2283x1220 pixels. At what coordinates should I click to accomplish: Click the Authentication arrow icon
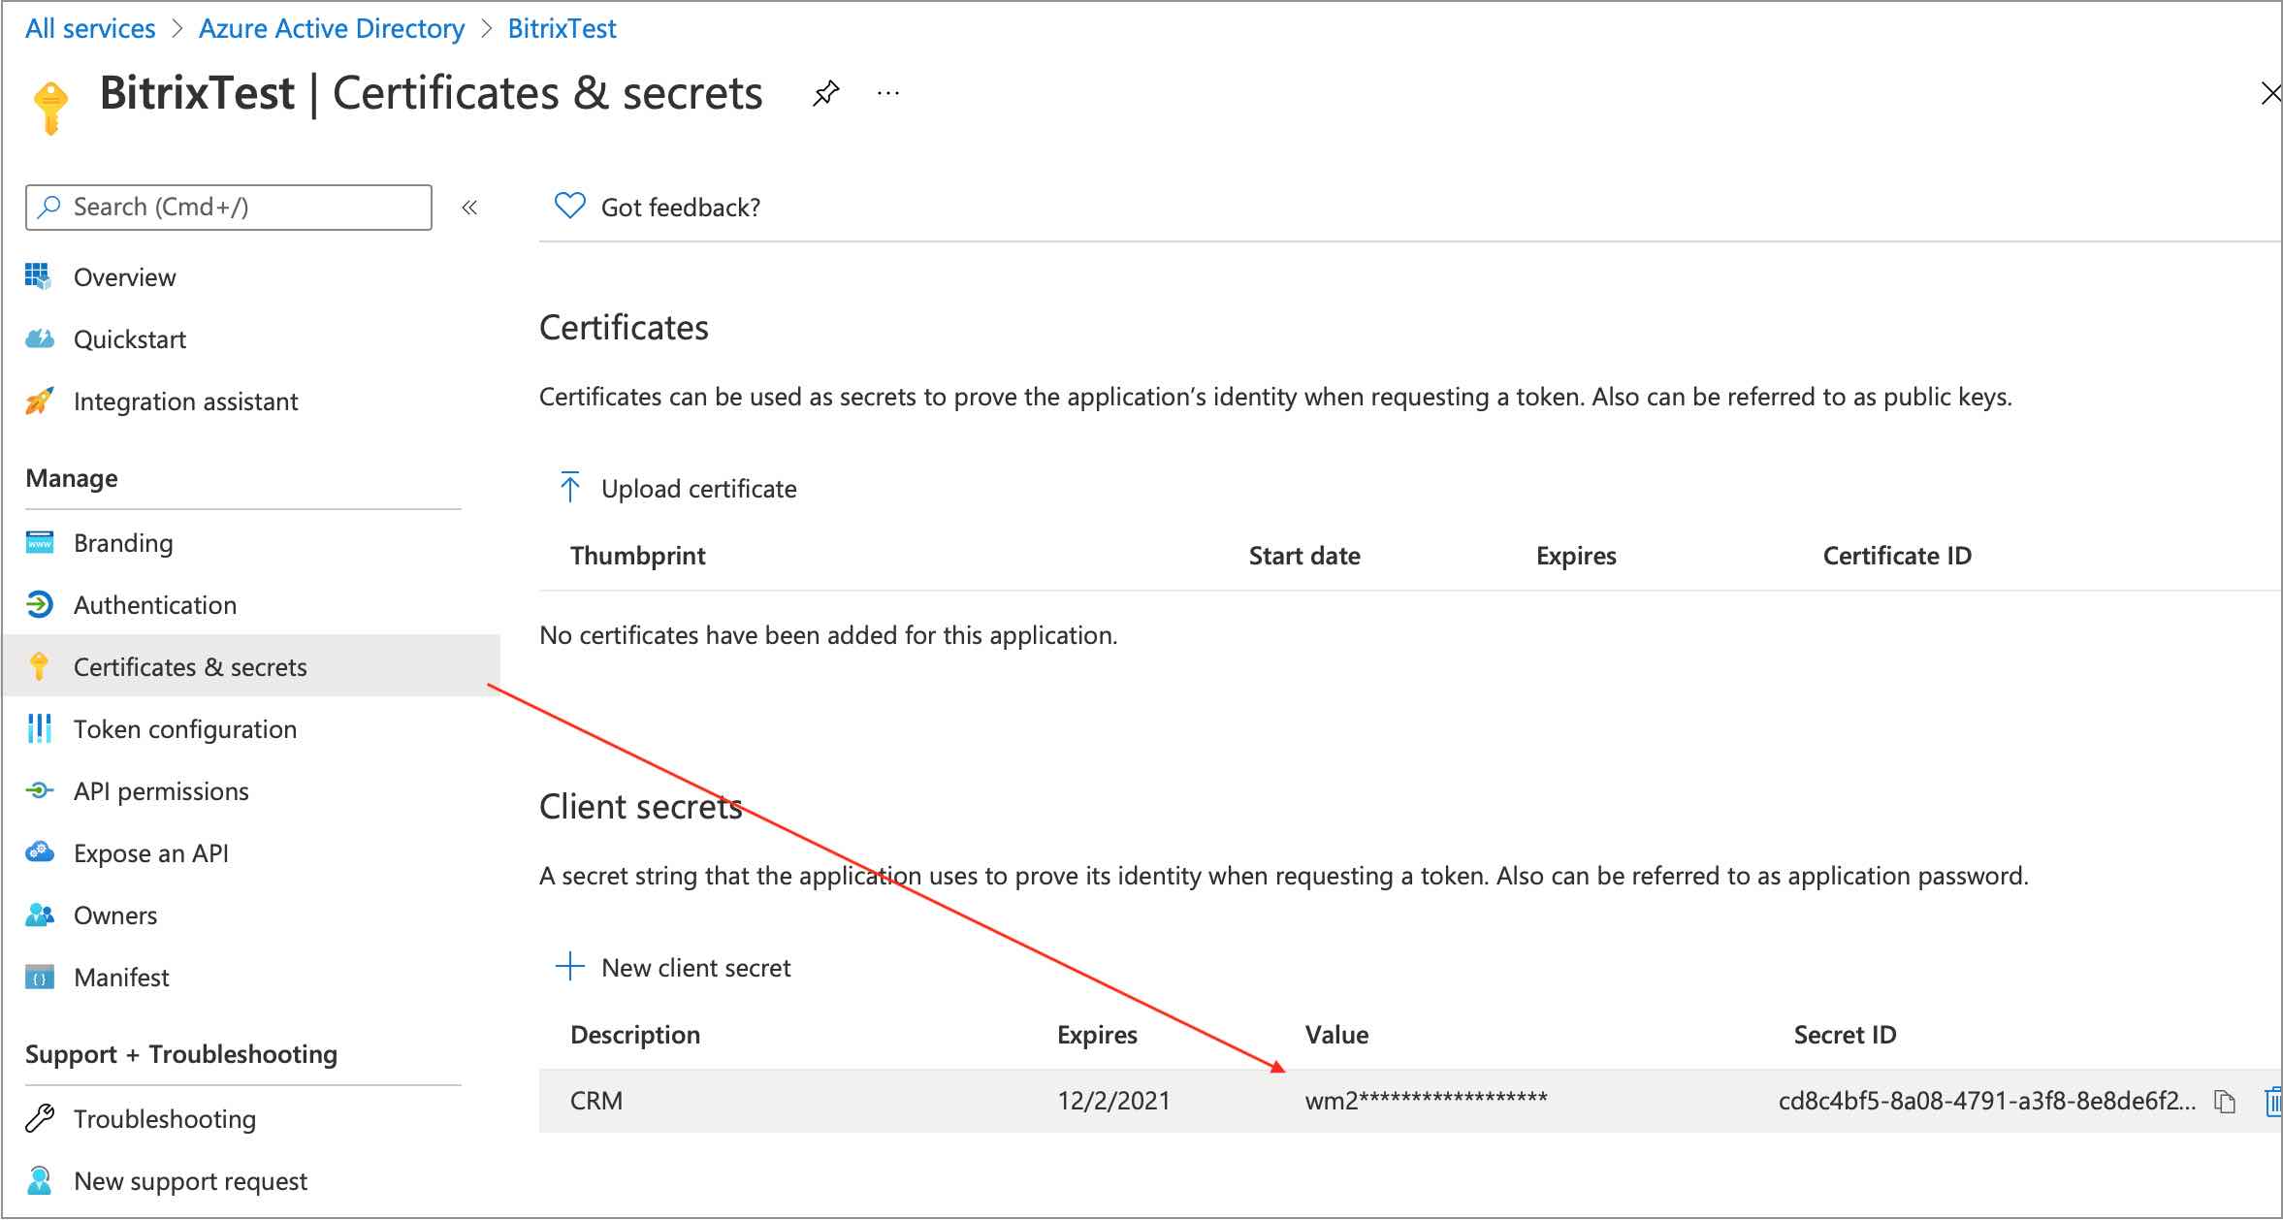[x=39, y=604]
